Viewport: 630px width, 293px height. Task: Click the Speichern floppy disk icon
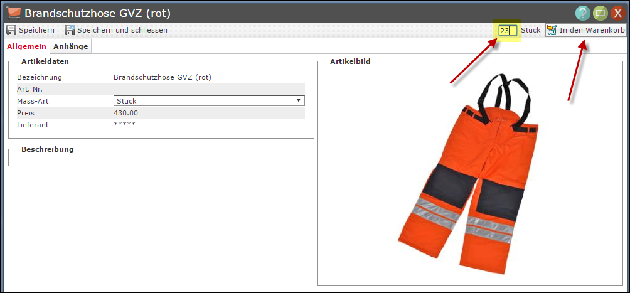[x=11, y=30]
